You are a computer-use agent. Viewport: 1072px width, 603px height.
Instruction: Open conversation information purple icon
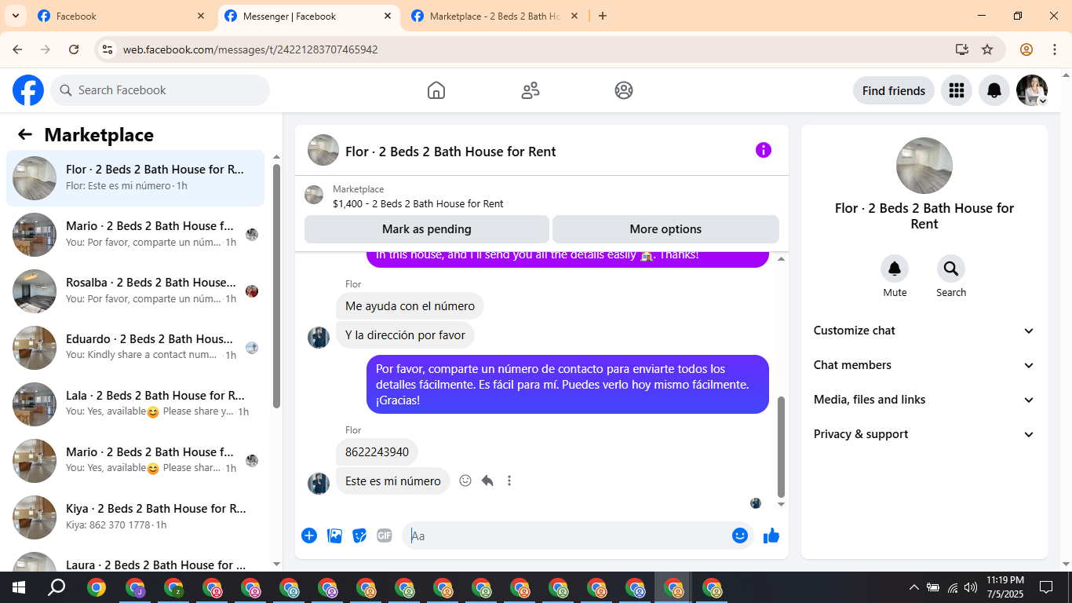(764, 150)
